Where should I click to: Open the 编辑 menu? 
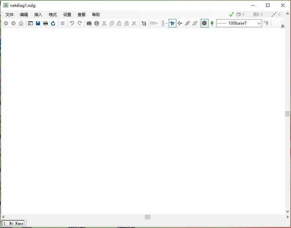(24, 15)
